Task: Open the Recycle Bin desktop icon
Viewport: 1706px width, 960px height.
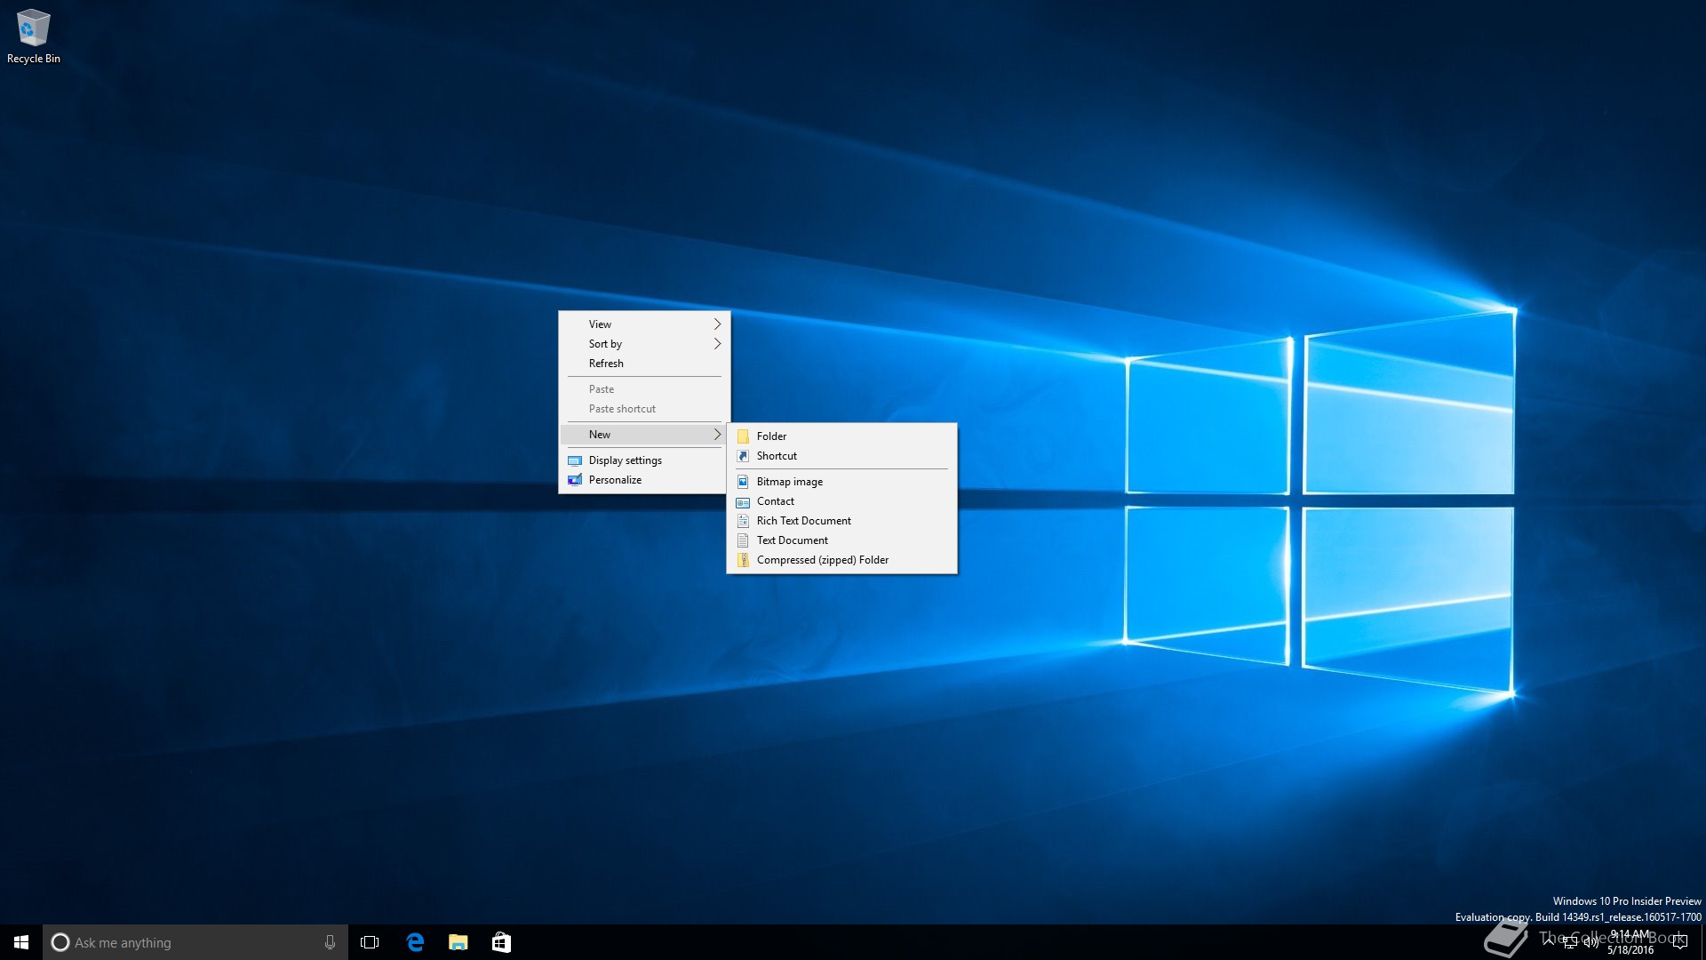Action: coord(34,36)
